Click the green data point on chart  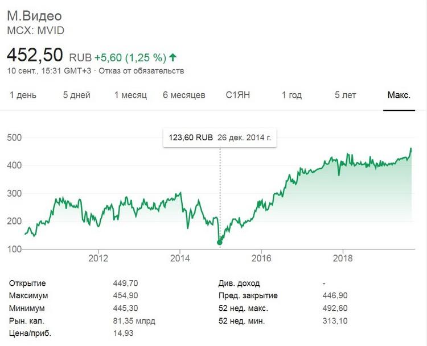(220, 242)
